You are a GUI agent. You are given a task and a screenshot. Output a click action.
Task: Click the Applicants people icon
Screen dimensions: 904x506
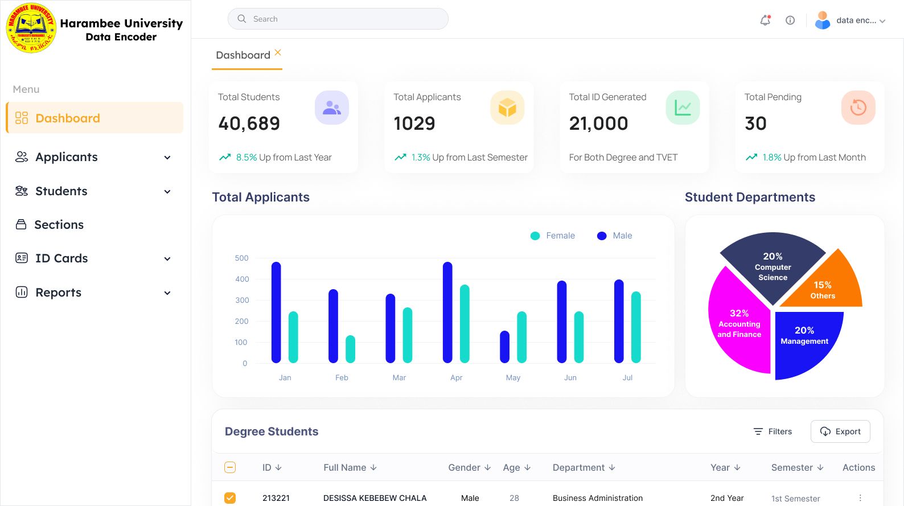pos(22,157)
